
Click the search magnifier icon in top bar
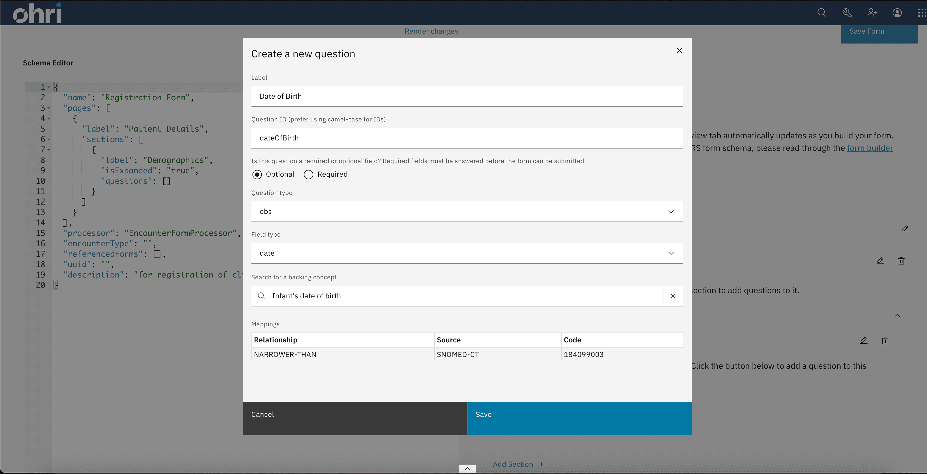coord(822,13)
